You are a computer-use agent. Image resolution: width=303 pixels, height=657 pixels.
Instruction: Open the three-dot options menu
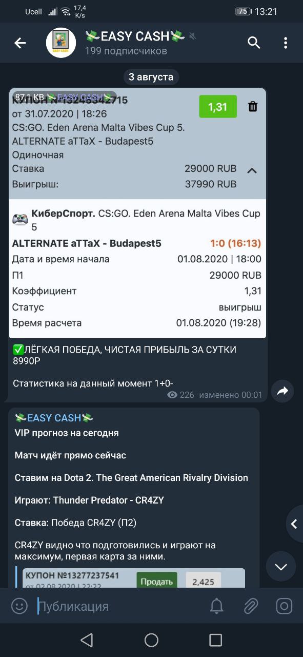[x=286, y=43]
